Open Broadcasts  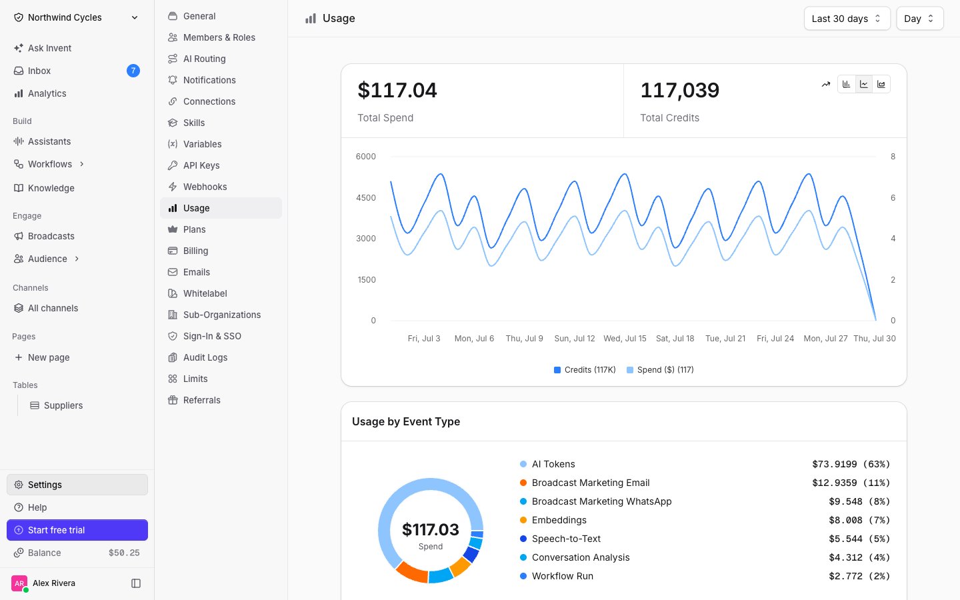(x=77, y=236)
